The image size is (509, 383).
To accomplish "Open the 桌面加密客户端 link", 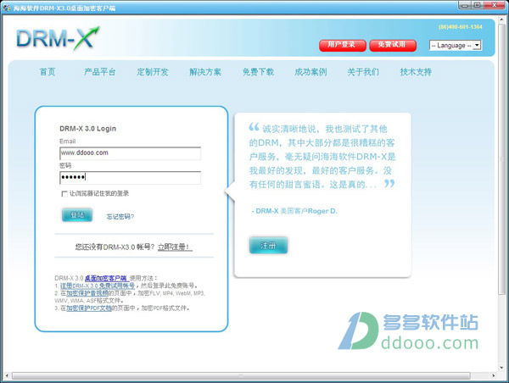I will click(106, 278).
